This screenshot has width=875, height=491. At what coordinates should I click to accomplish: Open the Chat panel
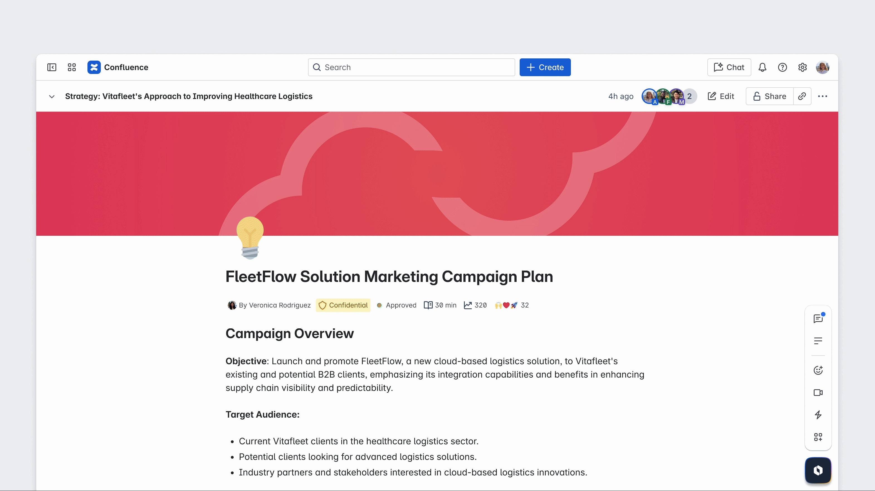click(729, 67)
